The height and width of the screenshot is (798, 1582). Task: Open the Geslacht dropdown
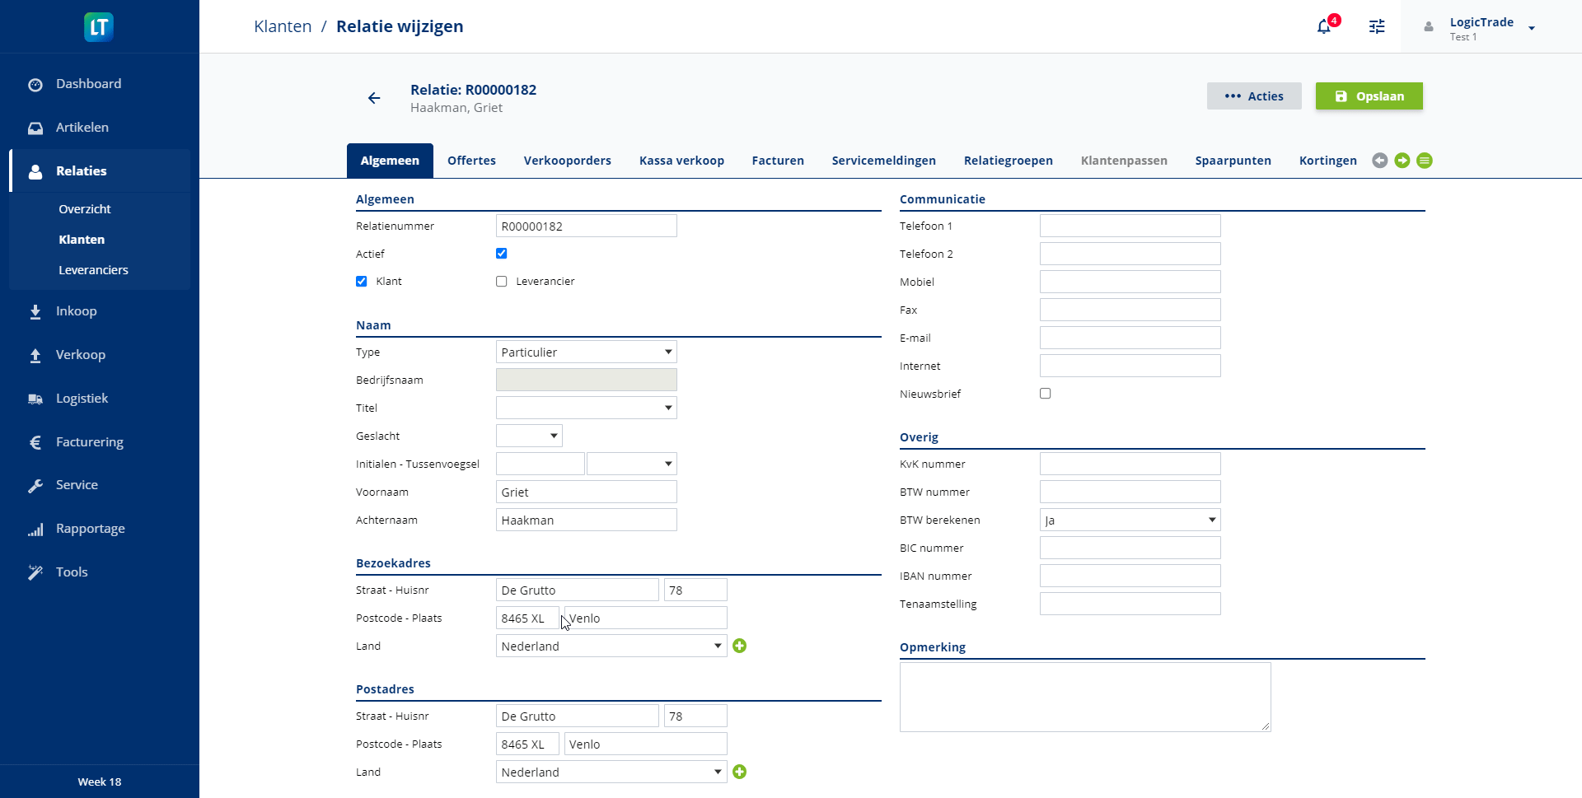point(529,436)
